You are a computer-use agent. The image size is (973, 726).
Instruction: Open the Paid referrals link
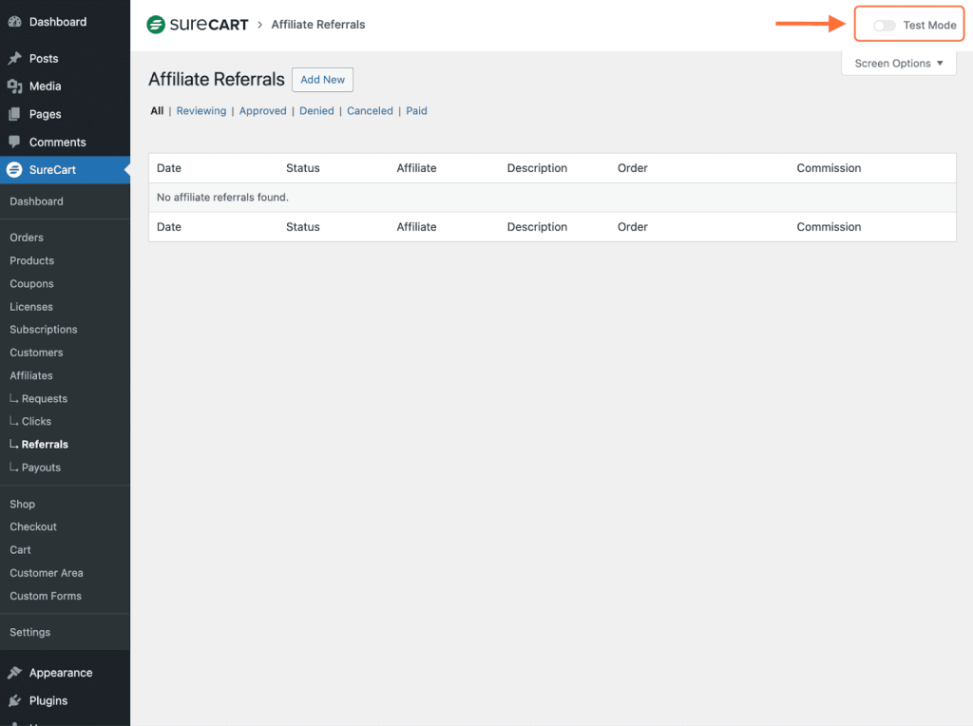416,110
